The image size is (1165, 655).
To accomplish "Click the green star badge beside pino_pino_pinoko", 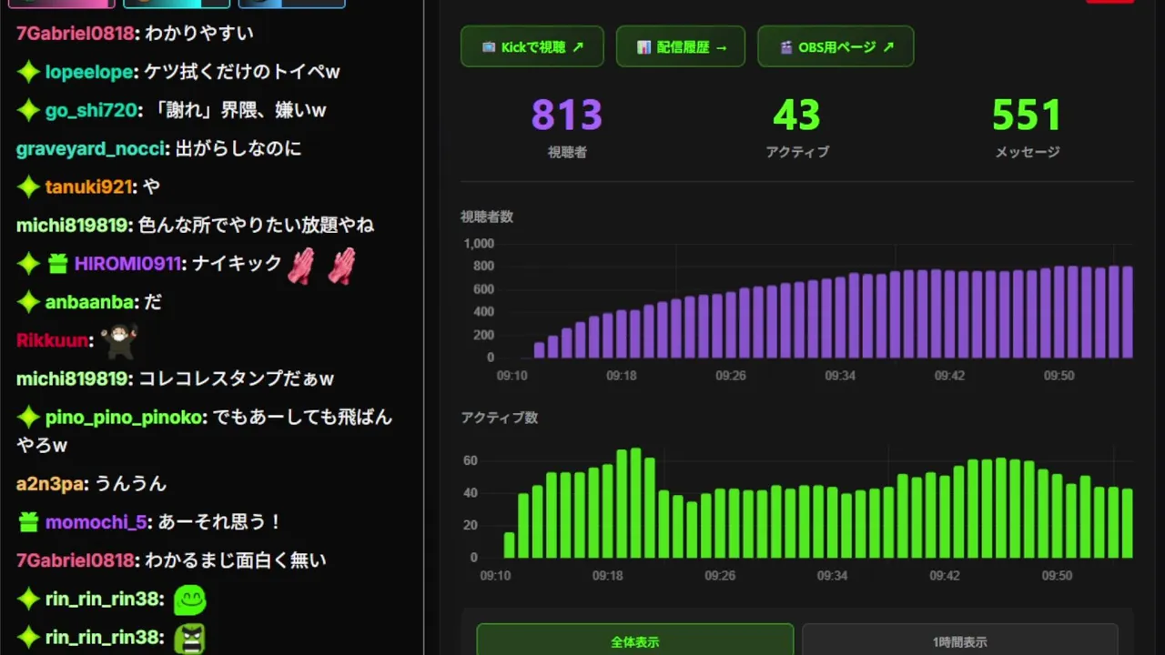I will [28, 417].
